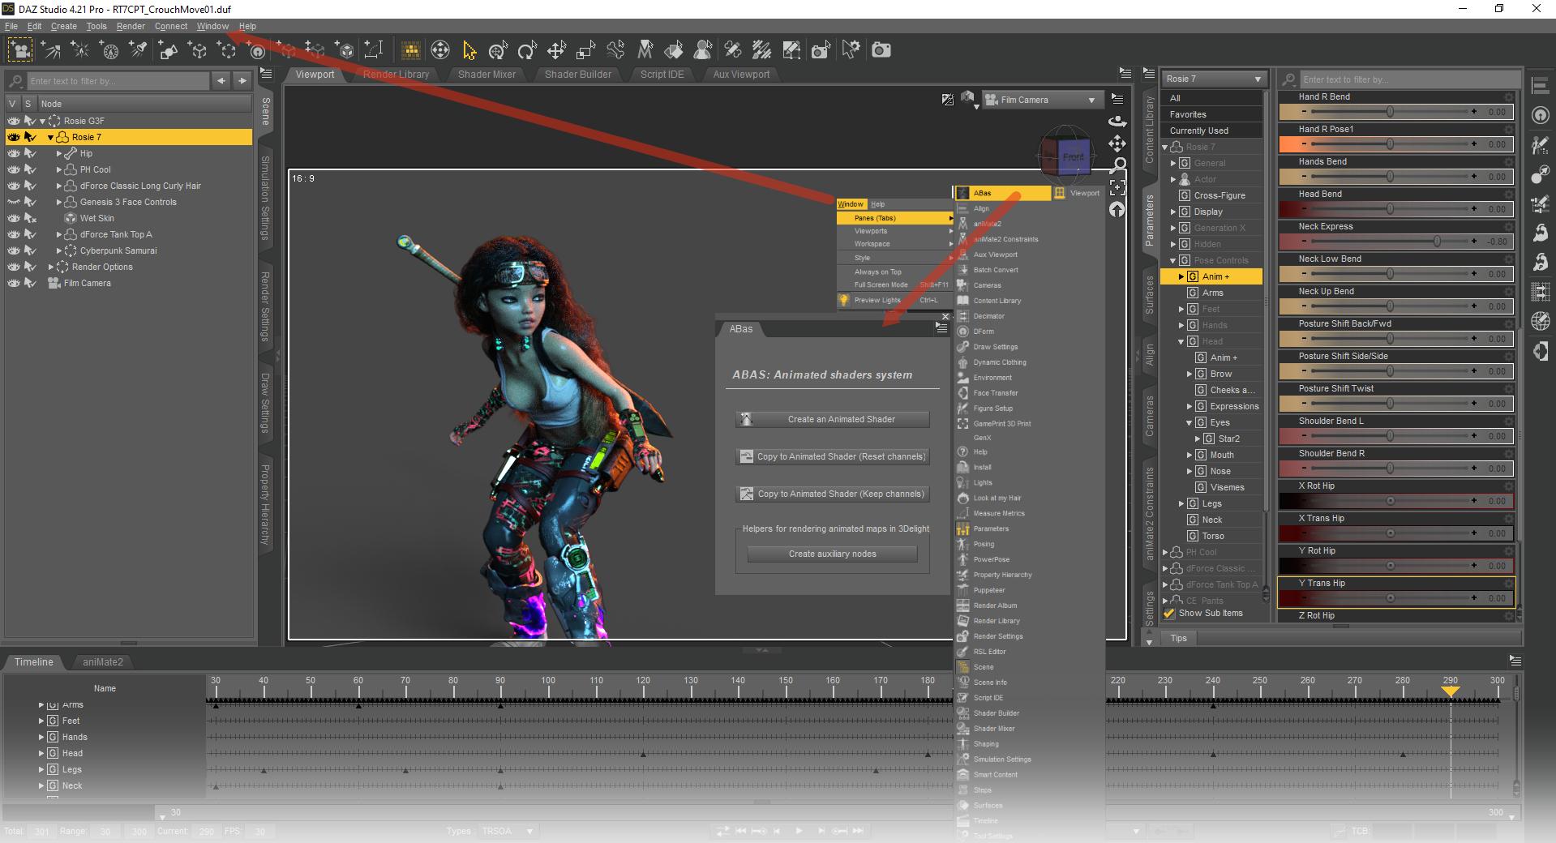
Task: Open the viewport draw style icon
Action: point(968,99)
